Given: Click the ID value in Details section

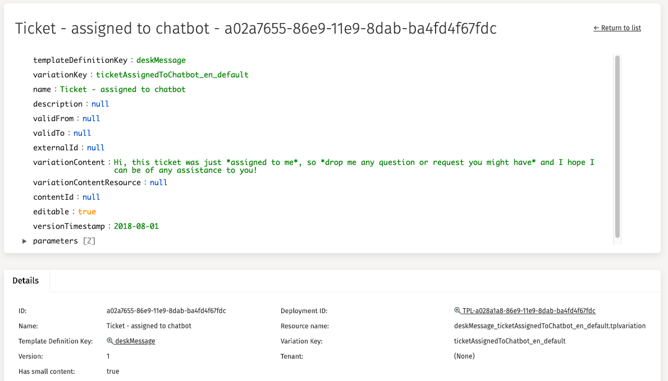Looking at the screenshot, I should 166,311.
